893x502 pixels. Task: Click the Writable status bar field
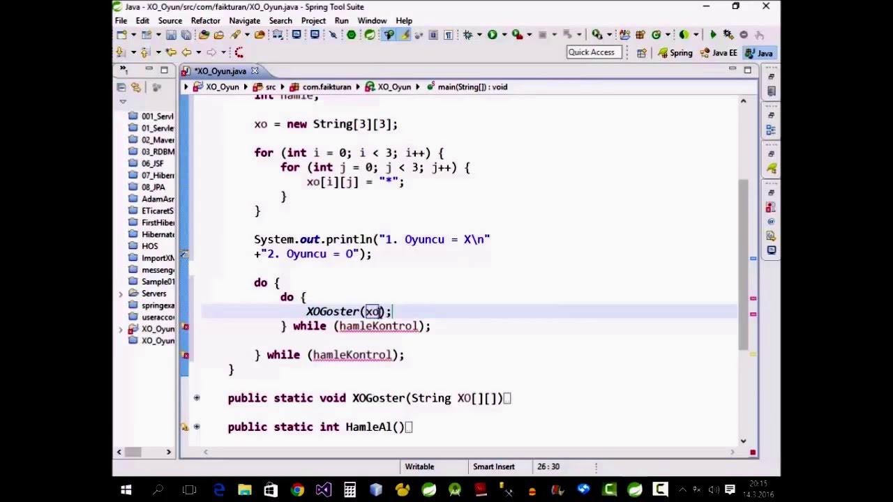click(x=419, y=466)
